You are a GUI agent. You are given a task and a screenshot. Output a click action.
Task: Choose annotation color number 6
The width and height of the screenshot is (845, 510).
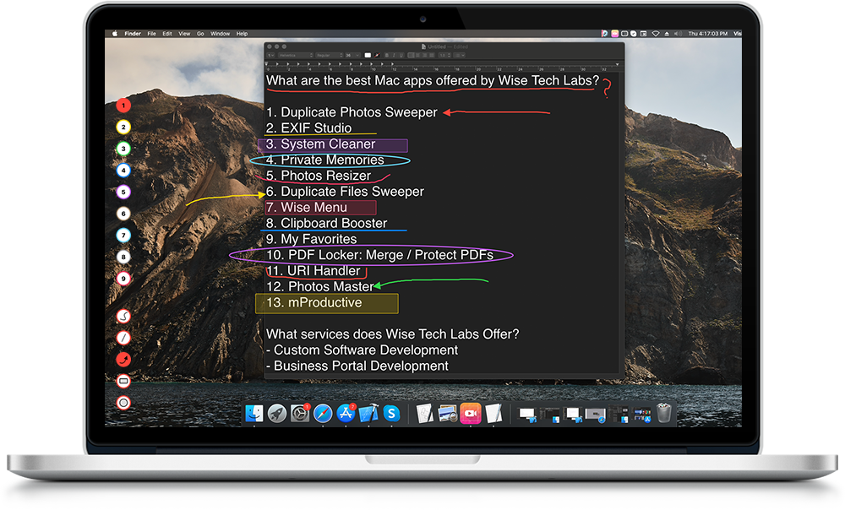point(123,214)
